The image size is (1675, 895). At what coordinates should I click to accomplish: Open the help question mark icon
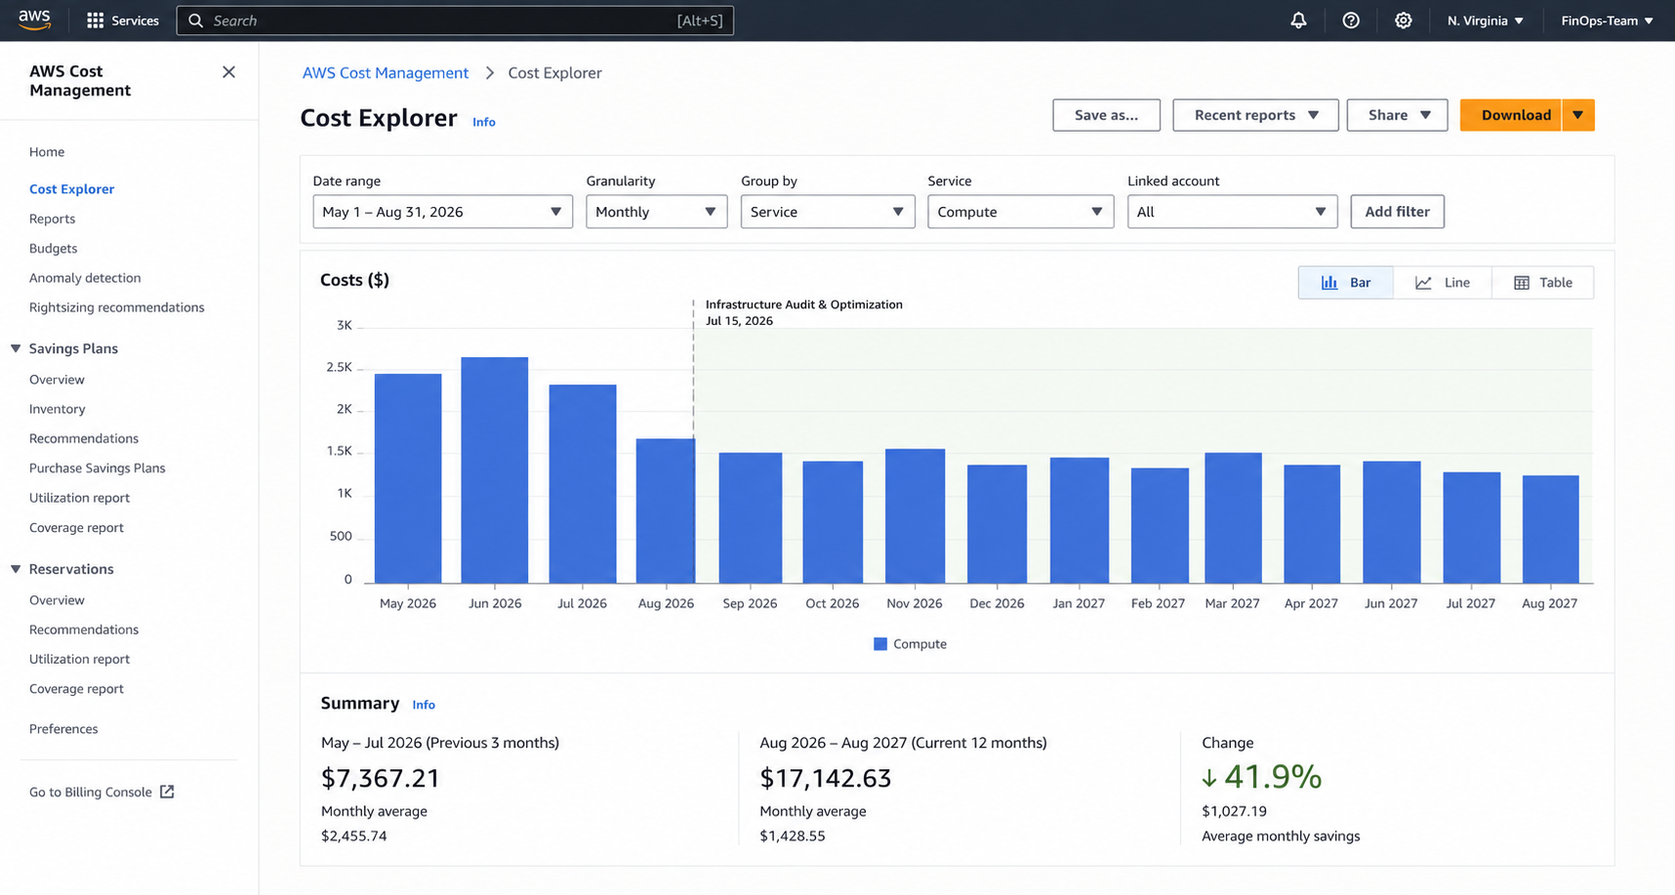click(x=1351, y=20)
